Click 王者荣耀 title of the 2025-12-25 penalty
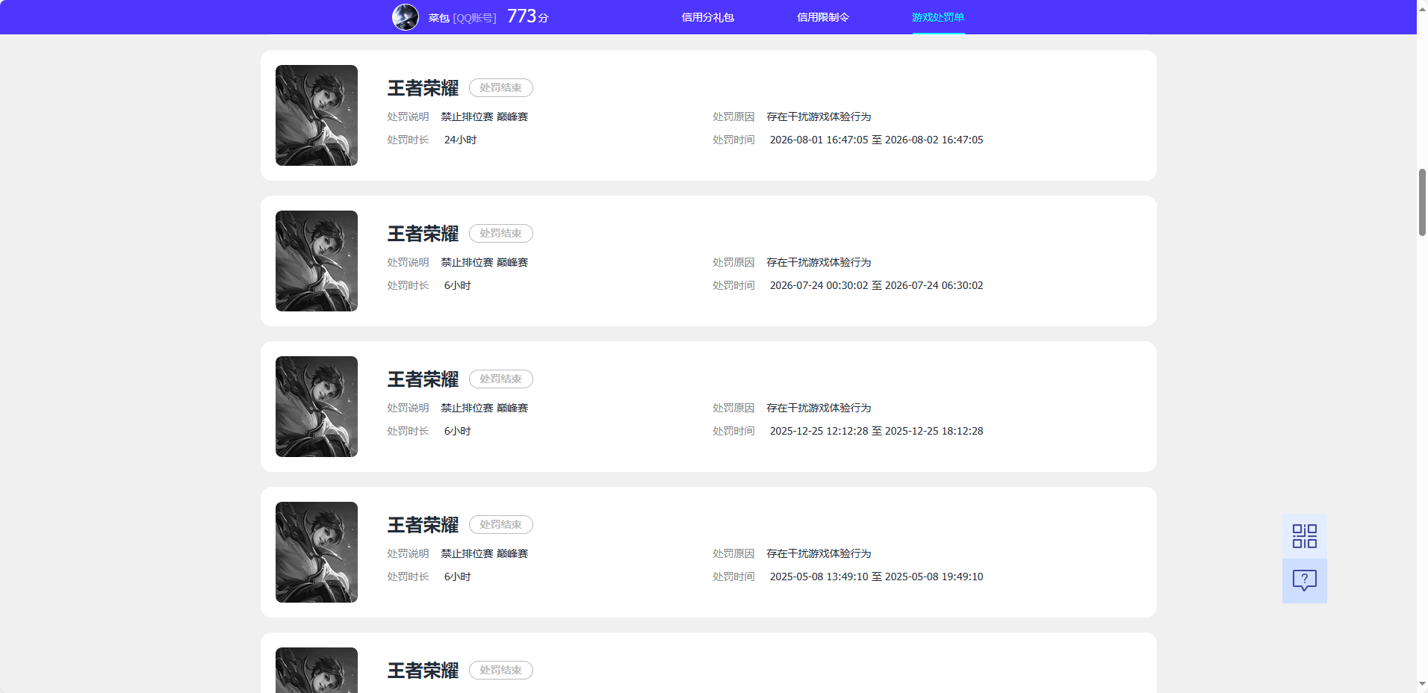This screenshot has height=693, width=1428. point(423,379)
